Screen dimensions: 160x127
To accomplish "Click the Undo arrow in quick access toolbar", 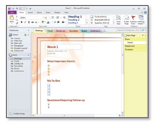I will click(x=17, y=8).
